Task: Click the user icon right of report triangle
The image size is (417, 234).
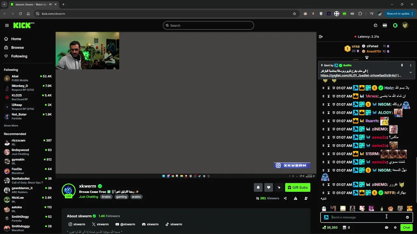Action: point(306,198)
